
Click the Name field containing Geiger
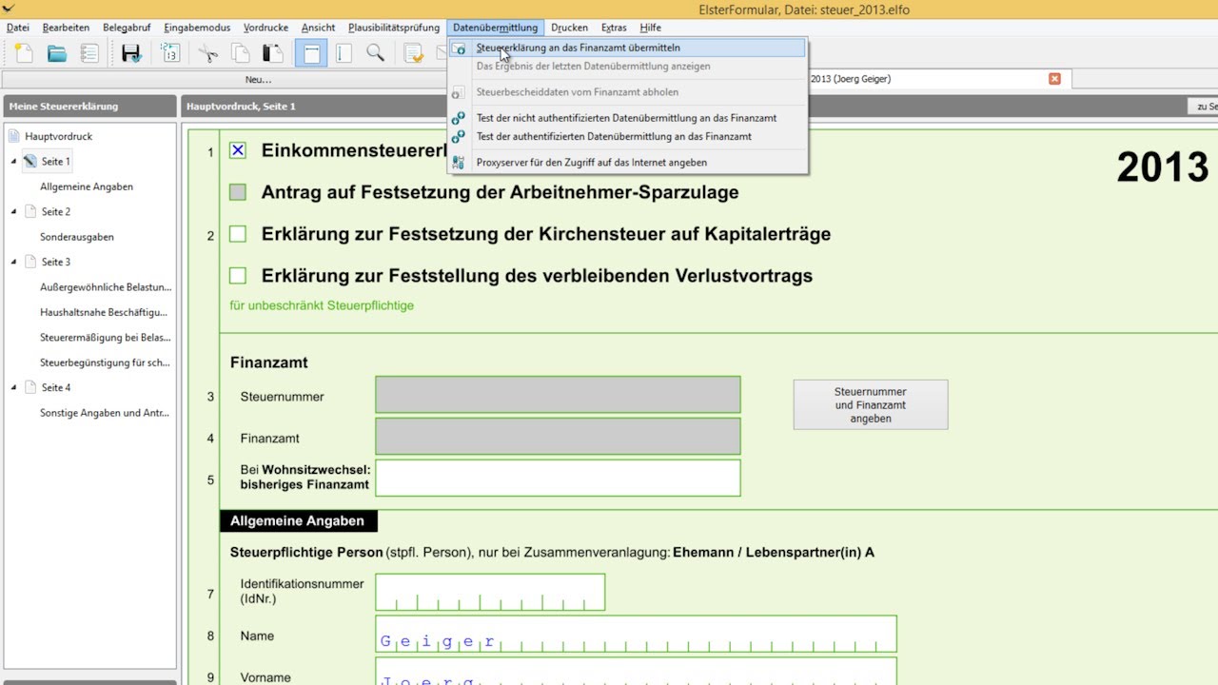coord(636,634)
